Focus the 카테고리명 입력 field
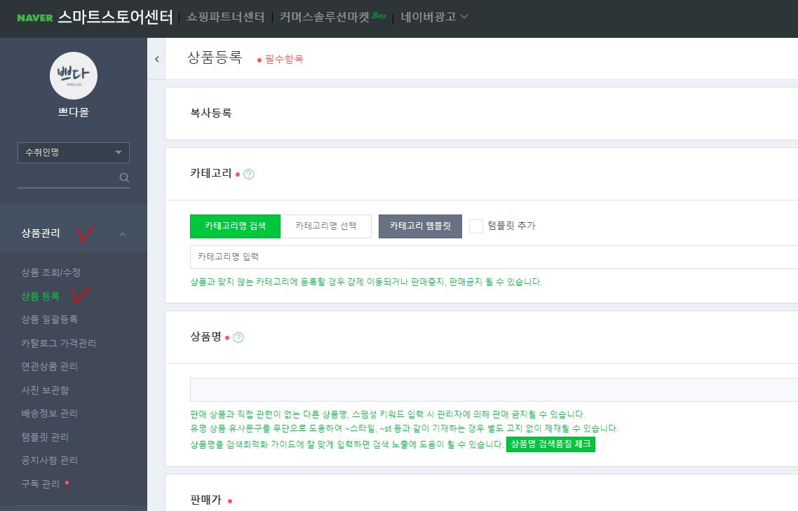This screenshot has height=511, width=798. (x=494, y=257)
